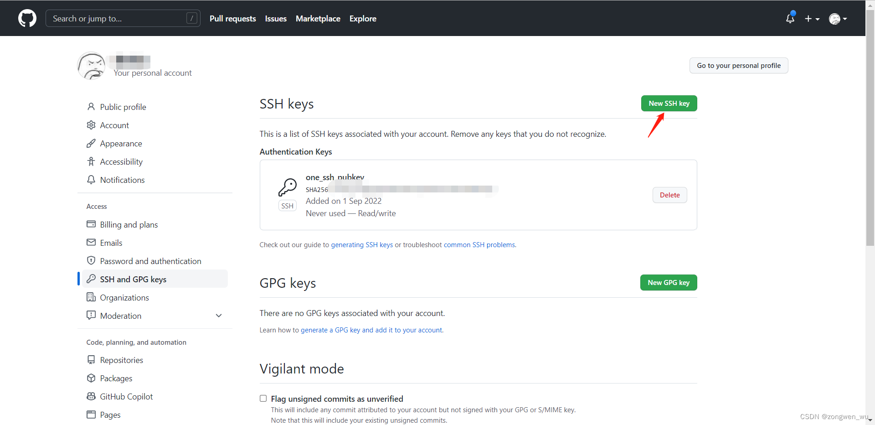Delete the one_ssh_pubkey key
Screen dimensions: 875x425
[670, 195]
